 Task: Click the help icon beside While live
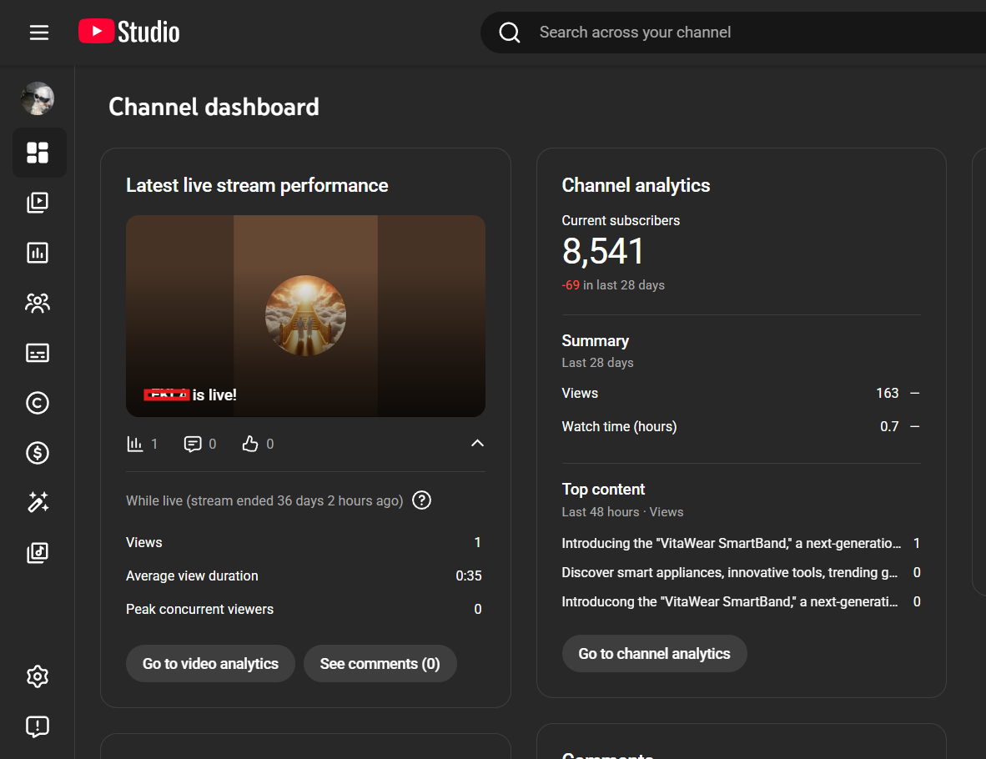(x=422, y=500)
